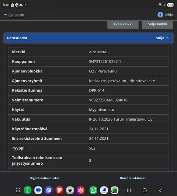Open the Ohje help text

[x=169, y=15]
